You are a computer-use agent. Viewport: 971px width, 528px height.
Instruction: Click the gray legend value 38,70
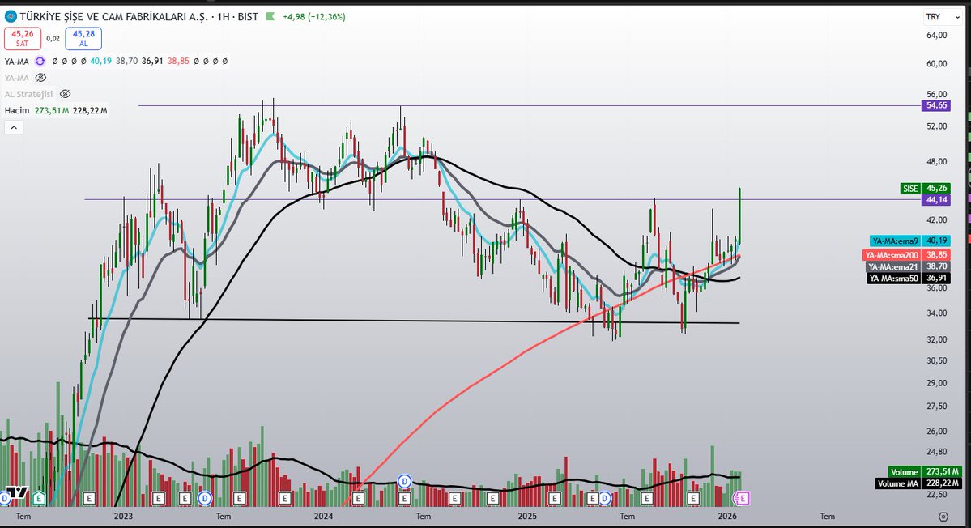(127, 62)
